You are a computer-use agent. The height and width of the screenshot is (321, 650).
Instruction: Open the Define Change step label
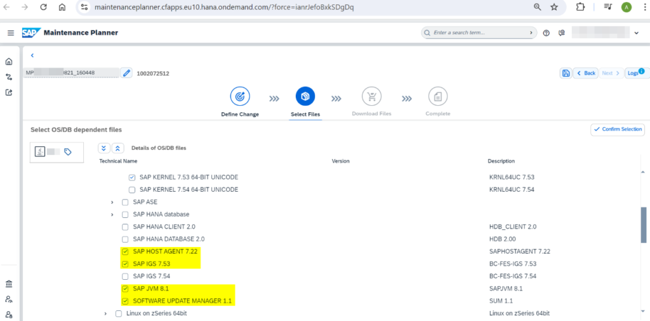point(239,114)
